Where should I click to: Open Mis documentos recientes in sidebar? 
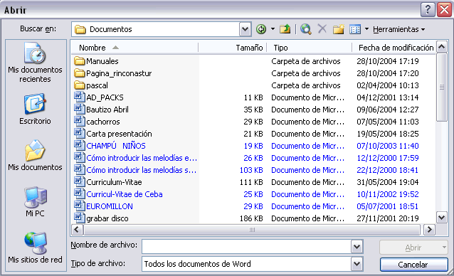tap(35, 63)
